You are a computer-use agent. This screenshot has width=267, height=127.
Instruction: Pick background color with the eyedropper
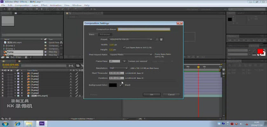point(121,85)
